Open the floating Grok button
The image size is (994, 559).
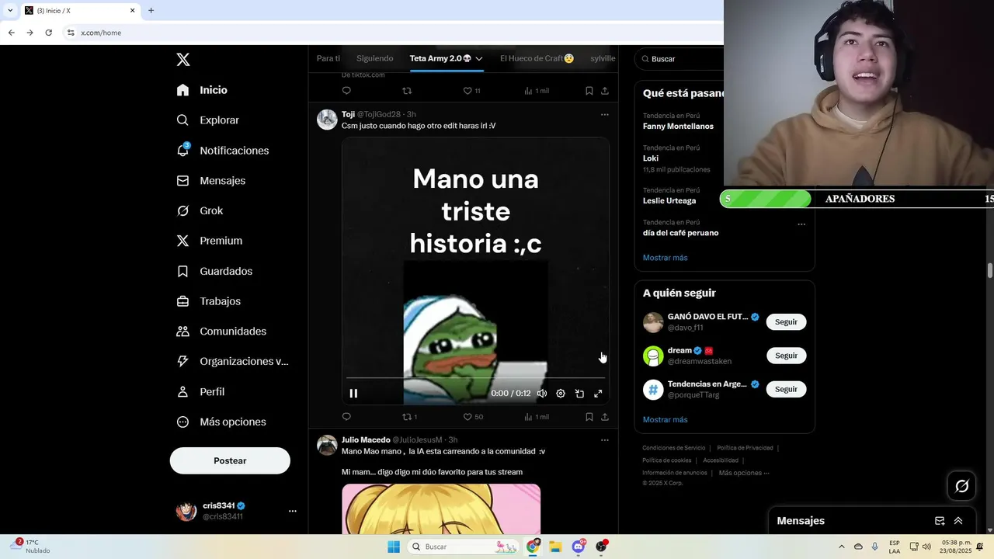(962, 486)
